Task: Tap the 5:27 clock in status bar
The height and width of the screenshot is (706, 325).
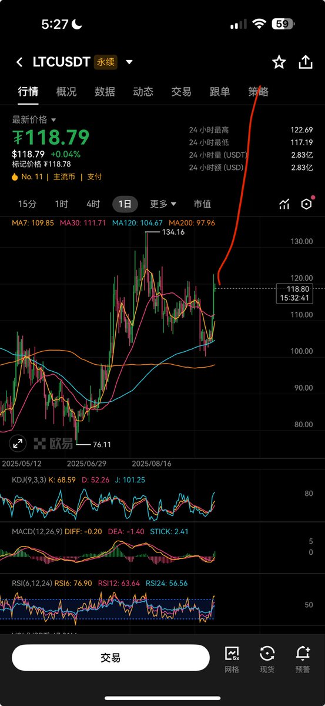Action: (x=55, y=24)
